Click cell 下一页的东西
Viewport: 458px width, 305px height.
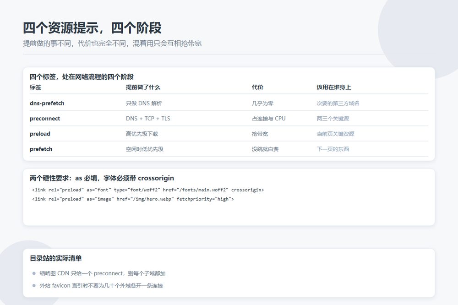click(333, 149)
